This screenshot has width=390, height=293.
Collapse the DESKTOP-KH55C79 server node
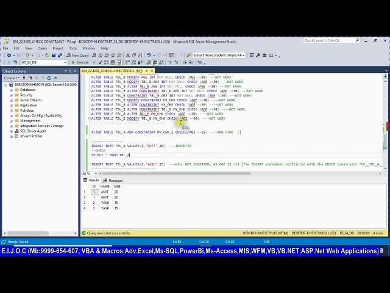(x=5, y=85)
